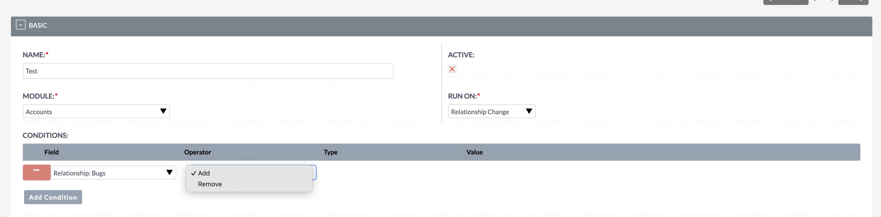Viewport: 881px width, 217px height.
Task: Click the BASIC panel title text
Action: [38, 25]
